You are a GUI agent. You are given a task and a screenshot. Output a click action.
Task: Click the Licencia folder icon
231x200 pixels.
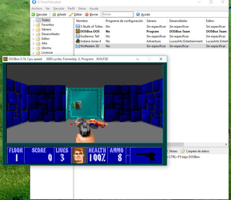[x=38, y=53]
